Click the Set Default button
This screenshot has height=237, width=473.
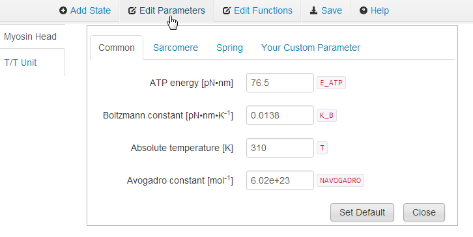point(362,212)
